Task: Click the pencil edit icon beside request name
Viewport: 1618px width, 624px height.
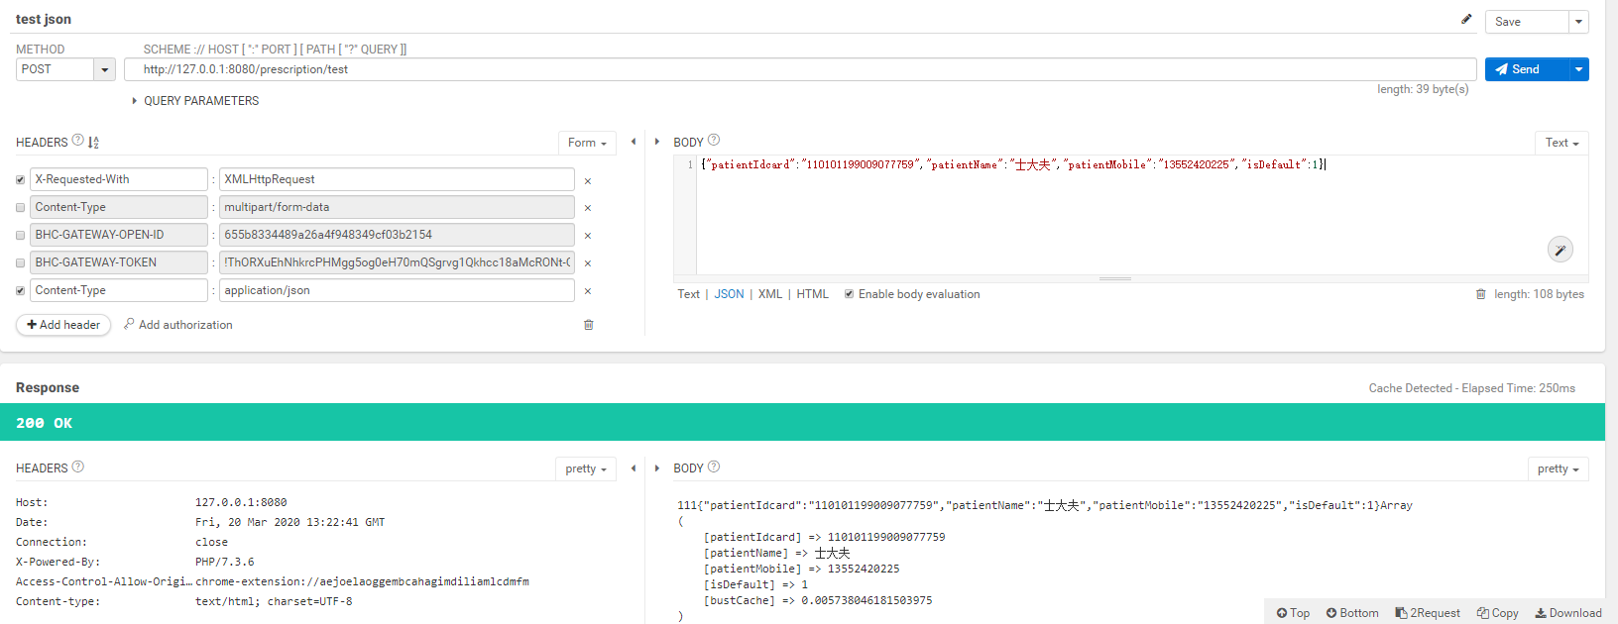Action: coord(1466,19)
